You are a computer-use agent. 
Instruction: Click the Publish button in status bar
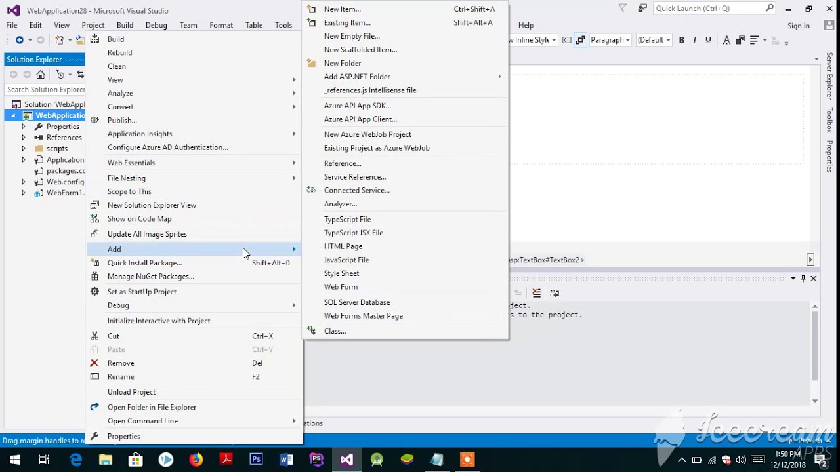coord(810,441)
